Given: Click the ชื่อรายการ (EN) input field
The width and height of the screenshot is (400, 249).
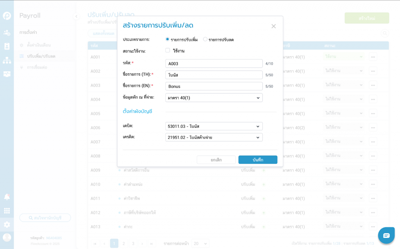Looking at the screenshot, I should (x=214, y=86).
